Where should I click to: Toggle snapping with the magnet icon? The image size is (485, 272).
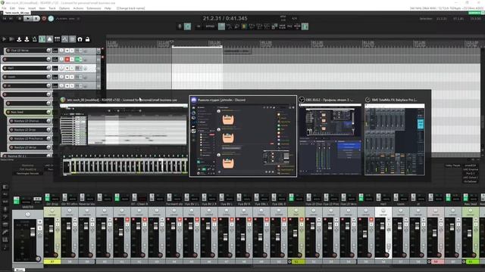pyautogui.click(x=80, y=39)
